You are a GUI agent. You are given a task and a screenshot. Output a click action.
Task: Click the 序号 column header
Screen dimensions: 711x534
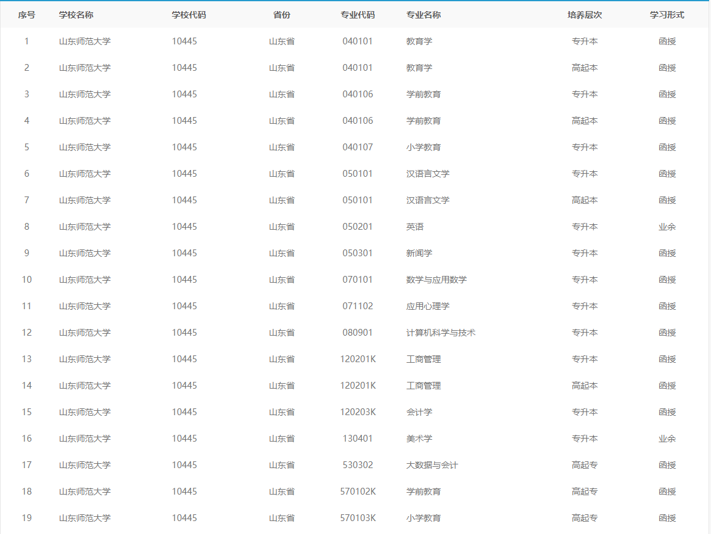(27, 15)
